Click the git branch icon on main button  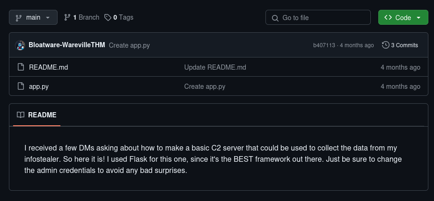19,18
